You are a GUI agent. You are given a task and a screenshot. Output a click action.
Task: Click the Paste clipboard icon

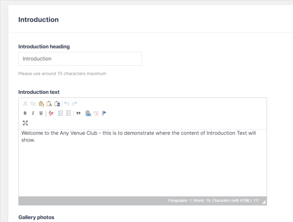pyautogui.click(x=41, y=104)
